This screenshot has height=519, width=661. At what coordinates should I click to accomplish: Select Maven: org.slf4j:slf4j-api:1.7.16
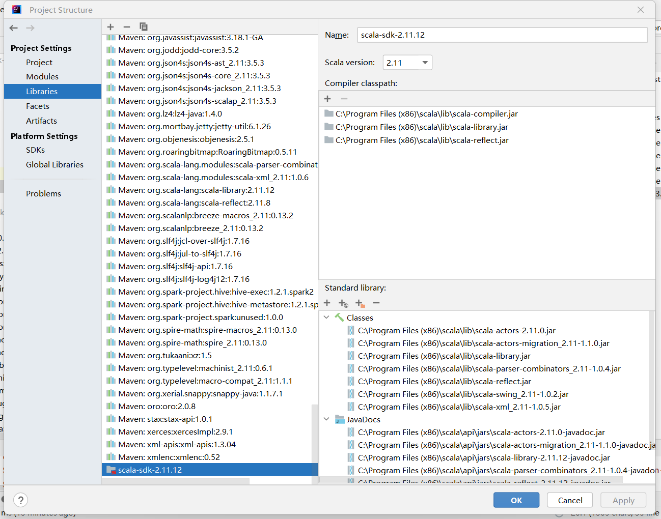pyautogui.click(x=210, y=266)
